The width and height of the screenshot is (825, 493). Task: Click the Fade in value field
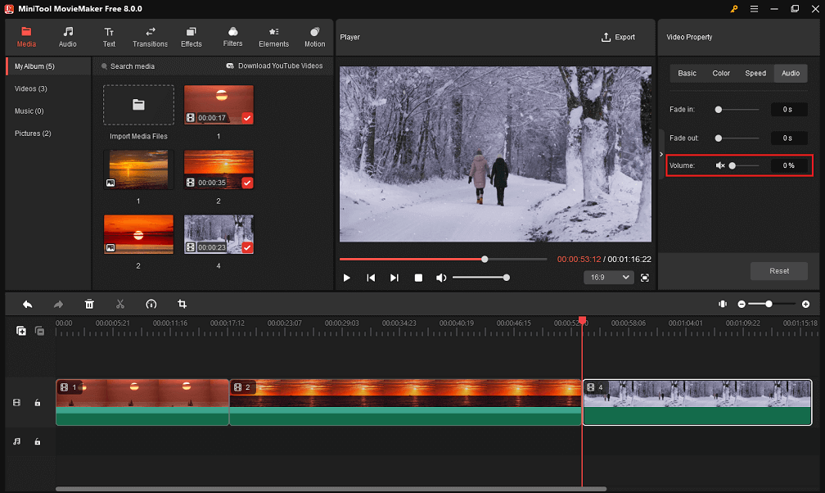789,110
